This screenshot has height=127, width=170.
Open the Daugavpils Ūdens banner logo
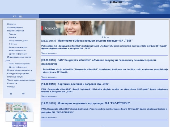(19, 117)
